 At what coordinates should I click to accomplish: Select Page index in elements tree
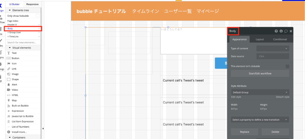13,21
